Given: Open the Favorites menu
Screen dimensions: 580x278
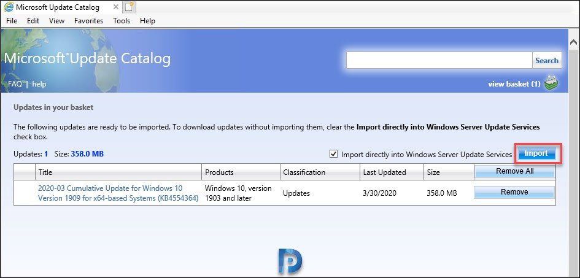Looking at the screenshot, I should click(x=89, y=21).
